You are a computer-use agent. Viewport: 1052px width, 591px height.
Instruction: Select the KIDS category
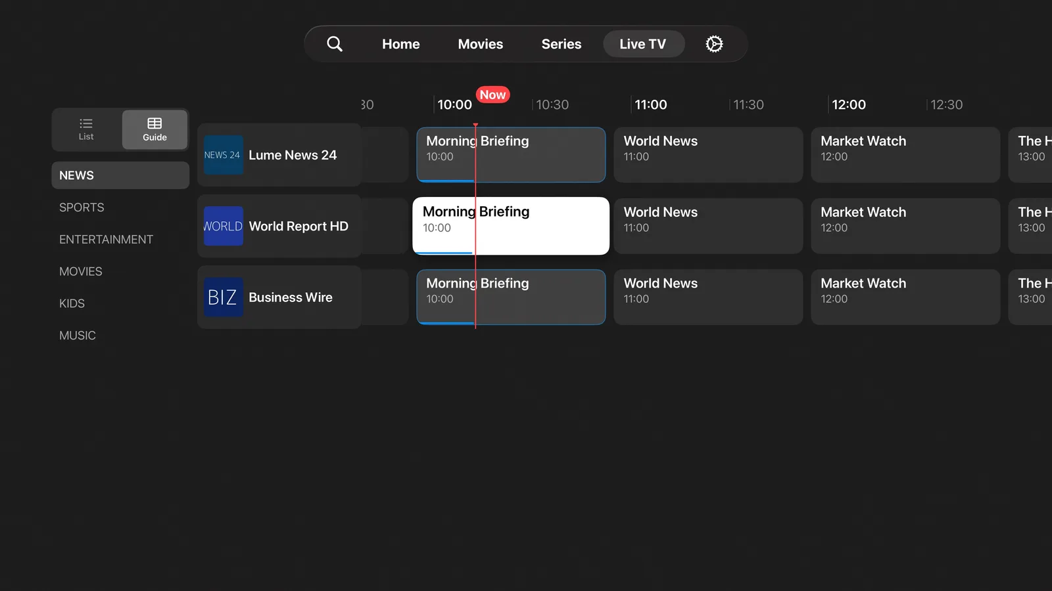point(72,303)
